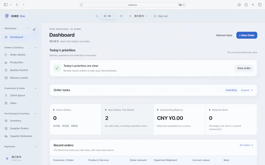Click the Expected Shipment column header
The width and height of the screenshot is (265, 165).
(165, 160)
